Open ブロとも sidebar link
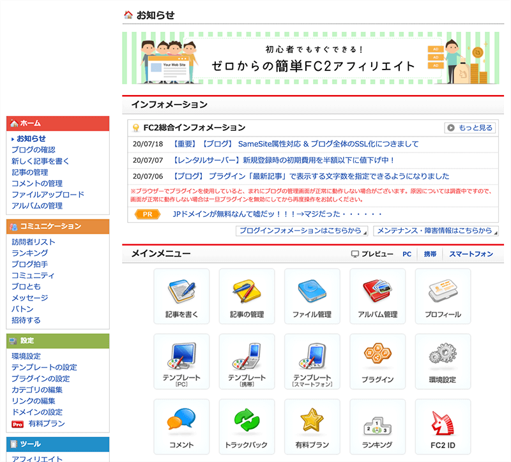511x462 pixels. pyautogui.click(x=26, y=287)
